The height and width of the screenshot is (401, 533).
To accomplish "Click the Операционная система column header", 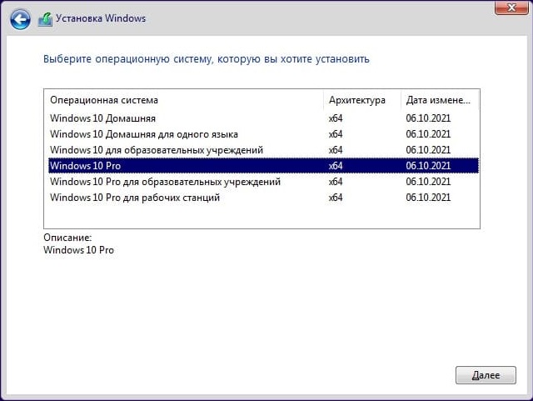I will [183, 100].
